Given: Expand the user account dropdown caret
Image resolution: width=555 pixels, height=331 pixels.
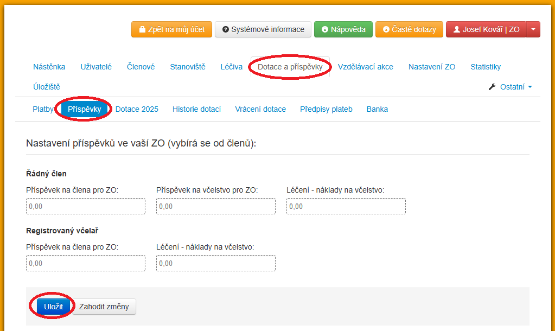Looking at the screenshot, I should pyautogui.click(x=533, y=29).
